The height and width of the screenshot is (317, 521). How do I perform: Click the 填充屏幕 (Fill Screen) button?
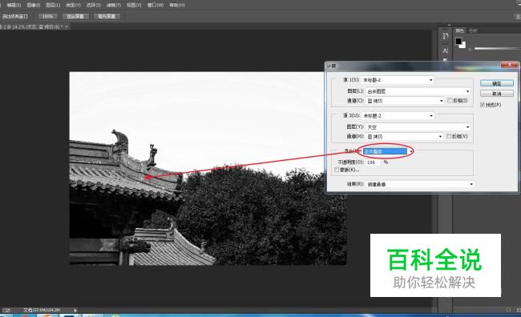[x=107, y=16]
